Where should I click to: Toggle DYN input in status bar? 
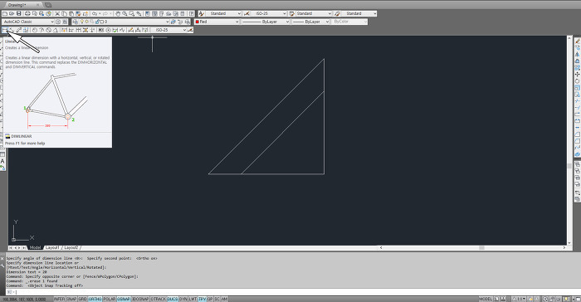click(x=183, y=299)
